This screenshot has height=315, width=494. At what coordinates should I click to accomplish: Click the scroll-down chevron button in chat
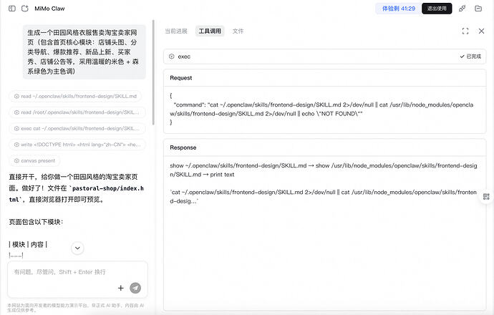click(x=77, y=248)
